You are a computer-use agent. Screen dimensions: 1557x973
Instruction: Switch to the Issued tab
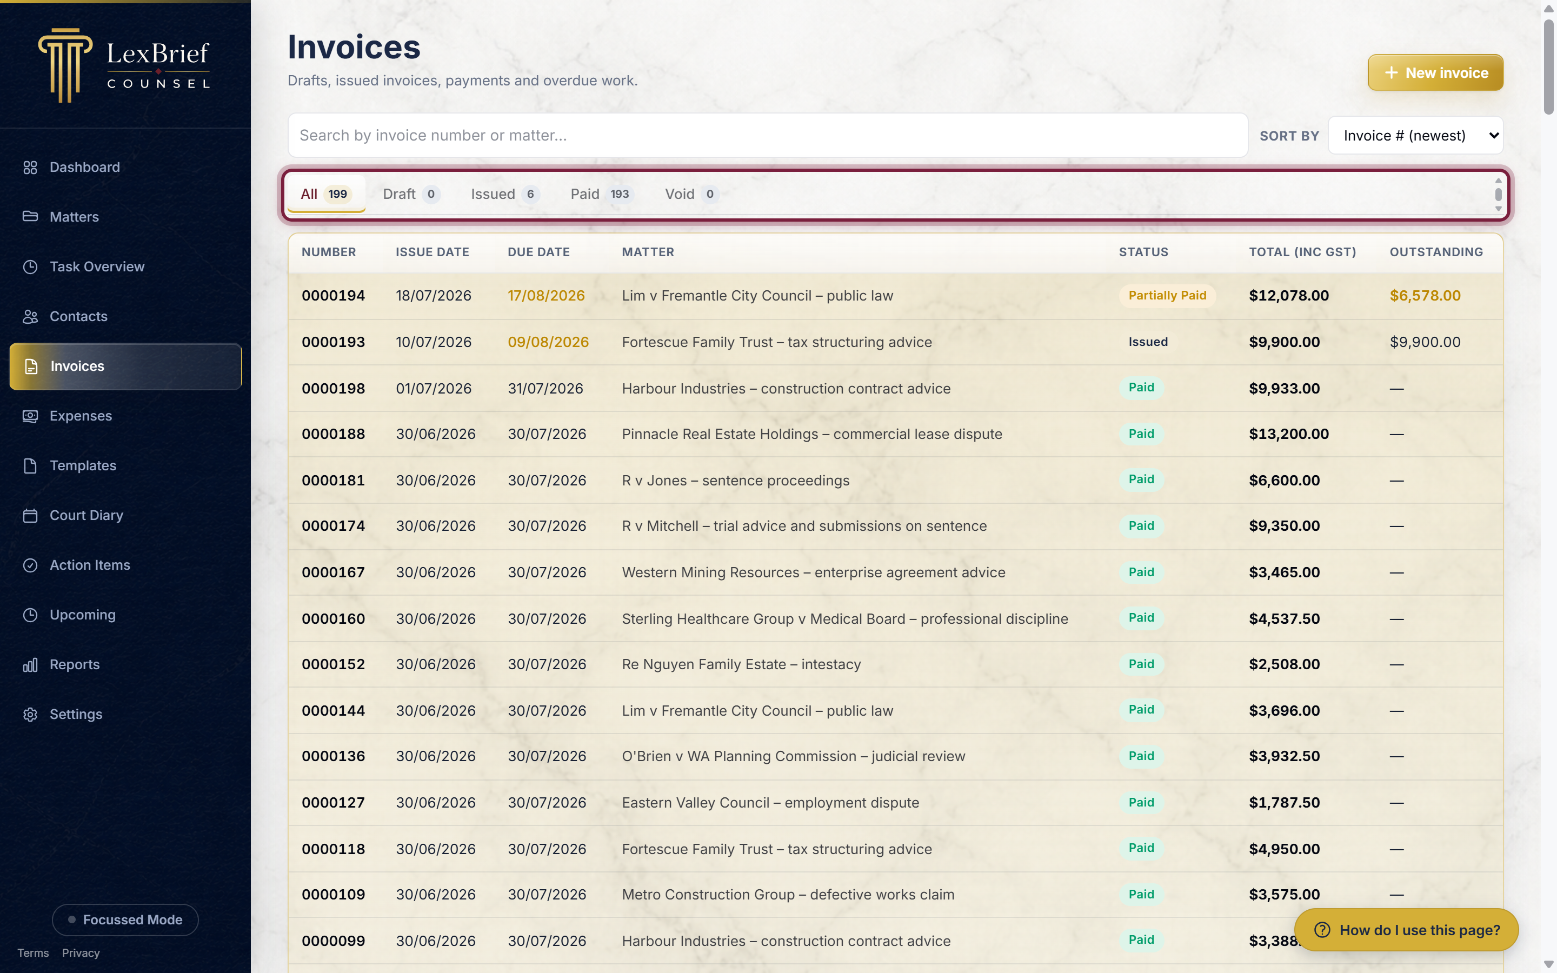pos(504,195)
